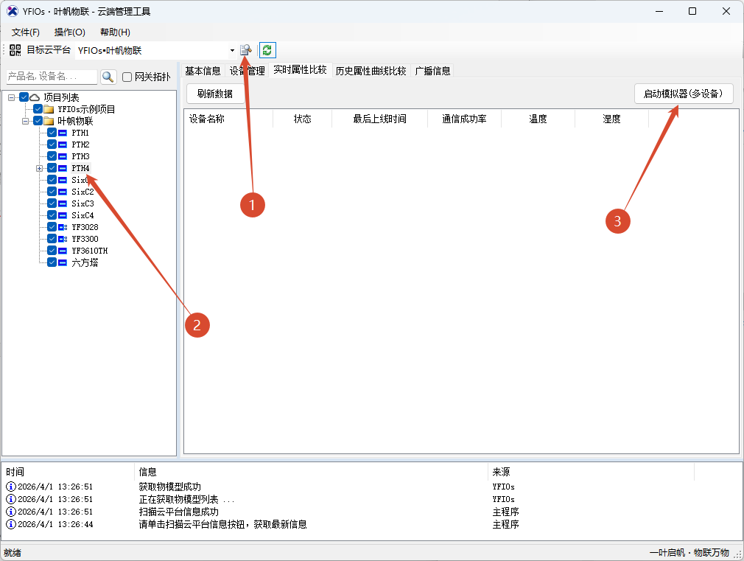Uncheck the PTH1 device checkbox

point(52,133)
